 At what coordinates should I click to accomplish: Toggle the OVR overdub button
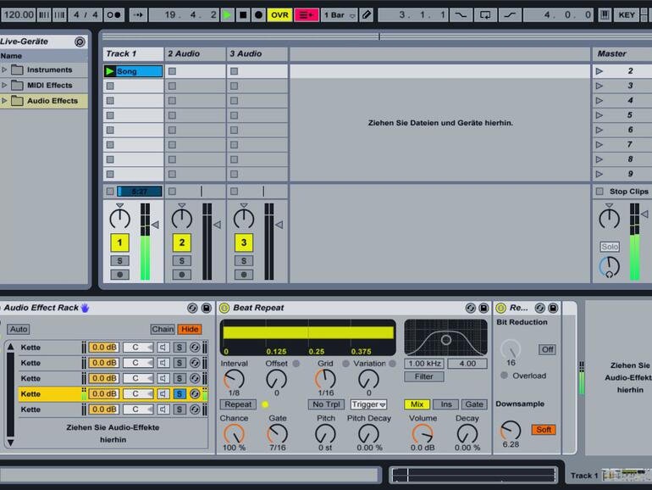[x=279, y=14]
